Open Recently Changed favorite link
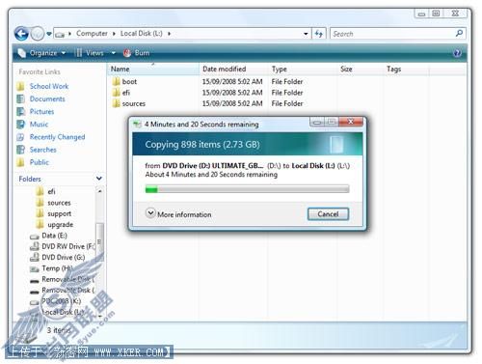482x364 pixels. pos(57,137)
